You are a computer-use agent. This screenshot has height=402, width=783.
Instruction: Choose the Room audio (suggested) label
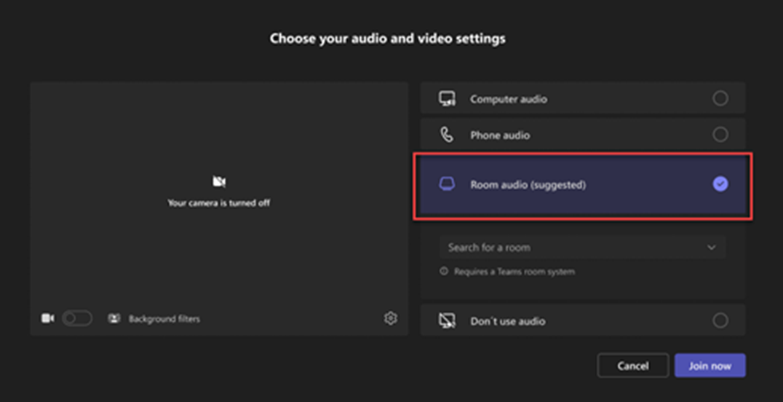(528, 185)
